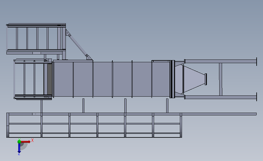Select the diagonal brace strut above the duct
Screen dimensions: 263x161
click(x=78, y=44)
